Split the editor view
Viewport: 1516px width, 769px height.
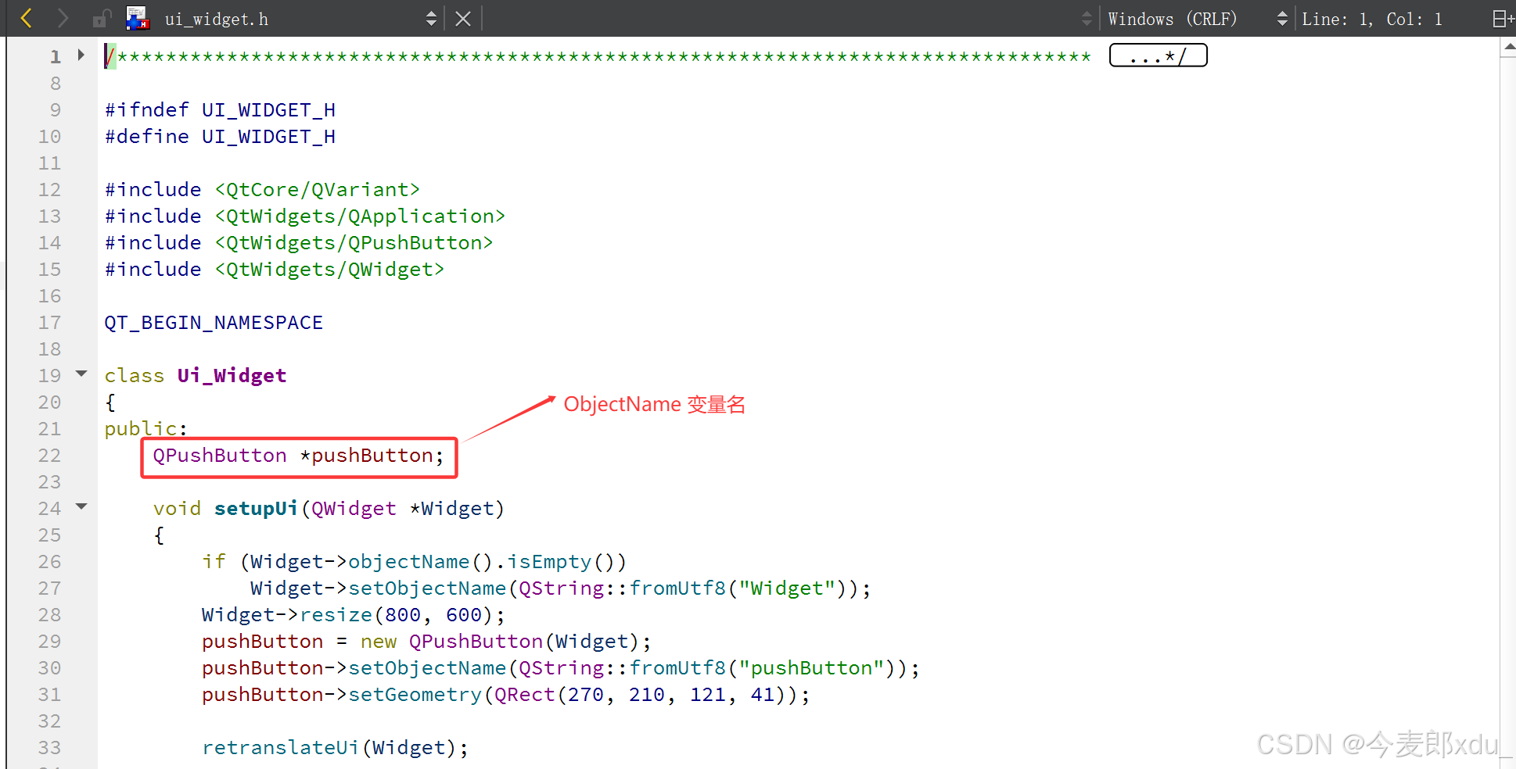(x=1503, y=19)
